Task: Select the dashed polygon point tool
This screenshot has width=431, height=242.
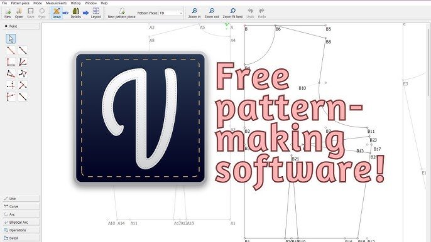Action: (x=23, y=73)
